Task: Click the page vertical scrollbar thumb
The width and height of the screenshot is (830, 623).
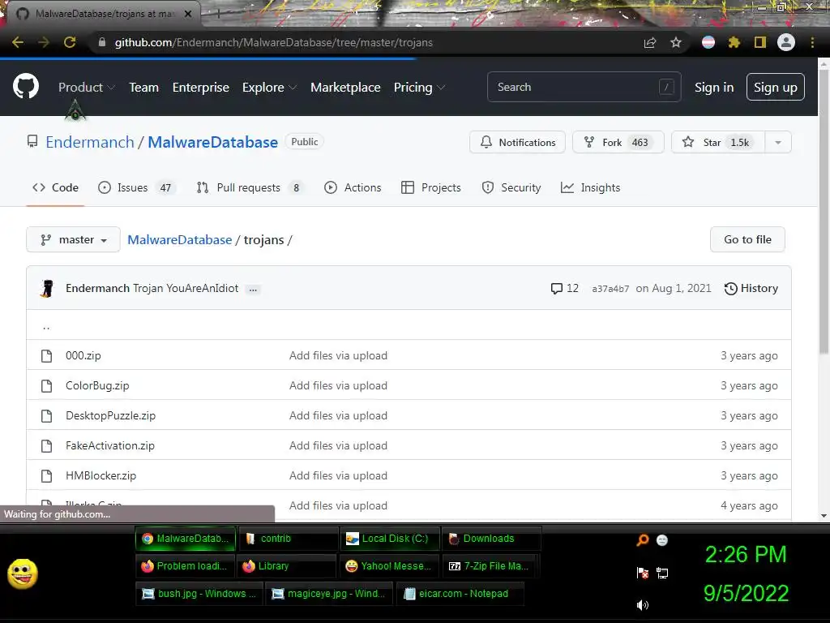Action: pyautogui.click(x=824, y=212)
